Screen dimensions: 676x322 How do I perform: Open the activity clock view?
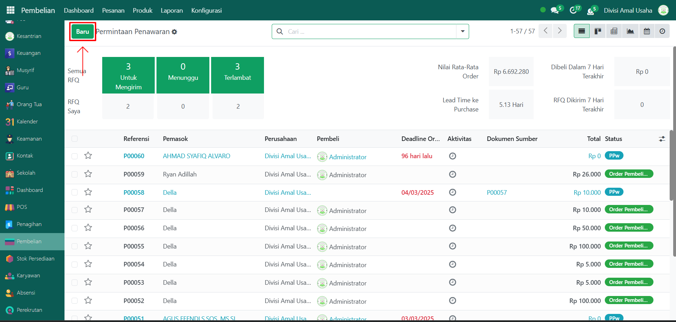pos(662,31)
